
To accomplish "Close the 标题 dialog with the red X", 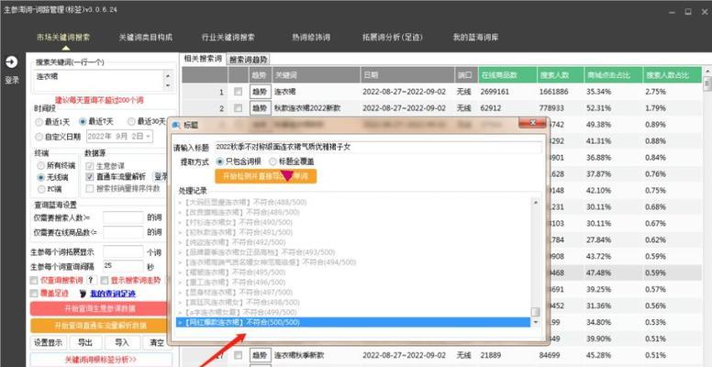I will (532, 123).
